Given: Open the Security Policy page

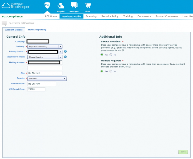Looking at the screenshot, I should 110,16.
